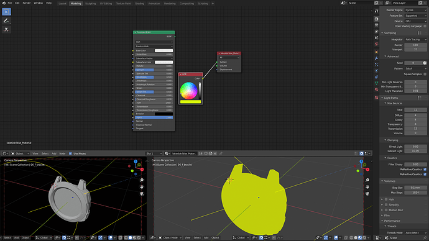
Task: Open the View Layer properties tab
Action: tap(377, 32)
